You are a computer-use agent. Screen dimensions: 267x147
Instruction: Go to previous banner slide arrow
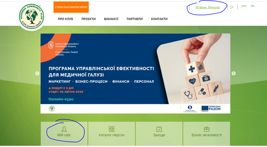pos(37,73)
